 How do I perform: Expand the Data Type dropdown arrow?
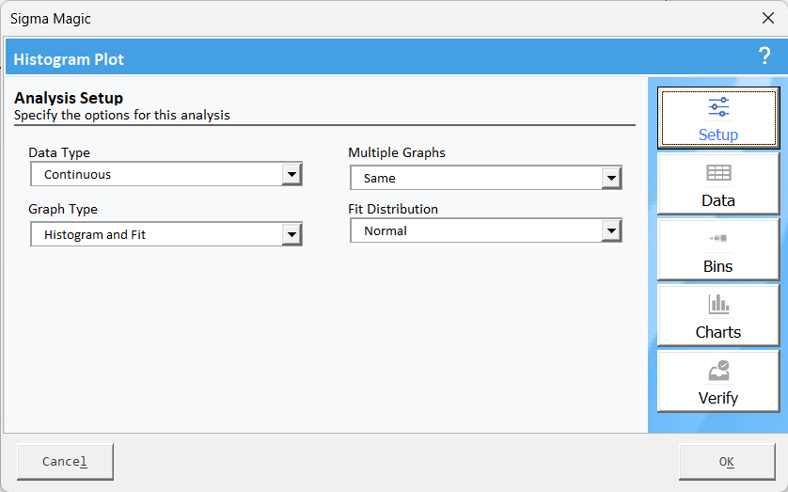click(292, 174)
